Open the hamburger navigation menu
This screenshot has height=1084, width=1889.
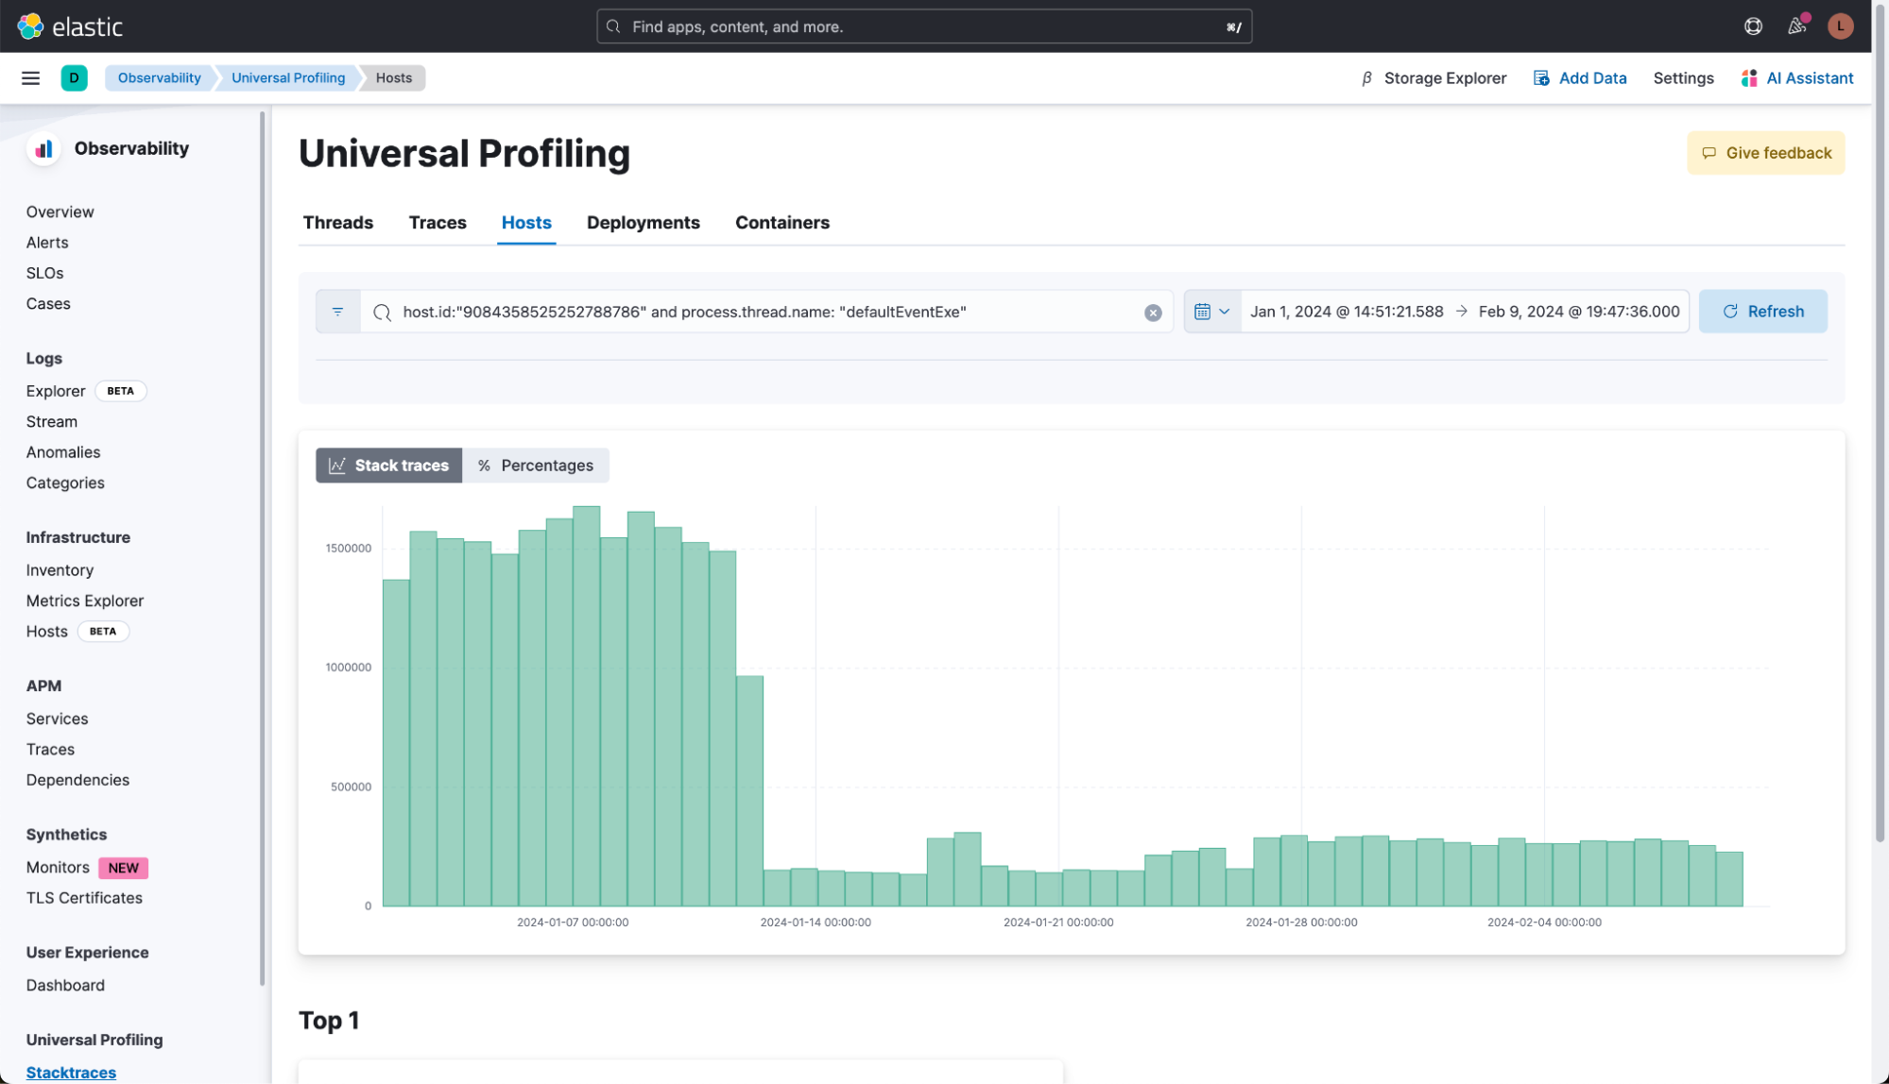click(30, 78)
